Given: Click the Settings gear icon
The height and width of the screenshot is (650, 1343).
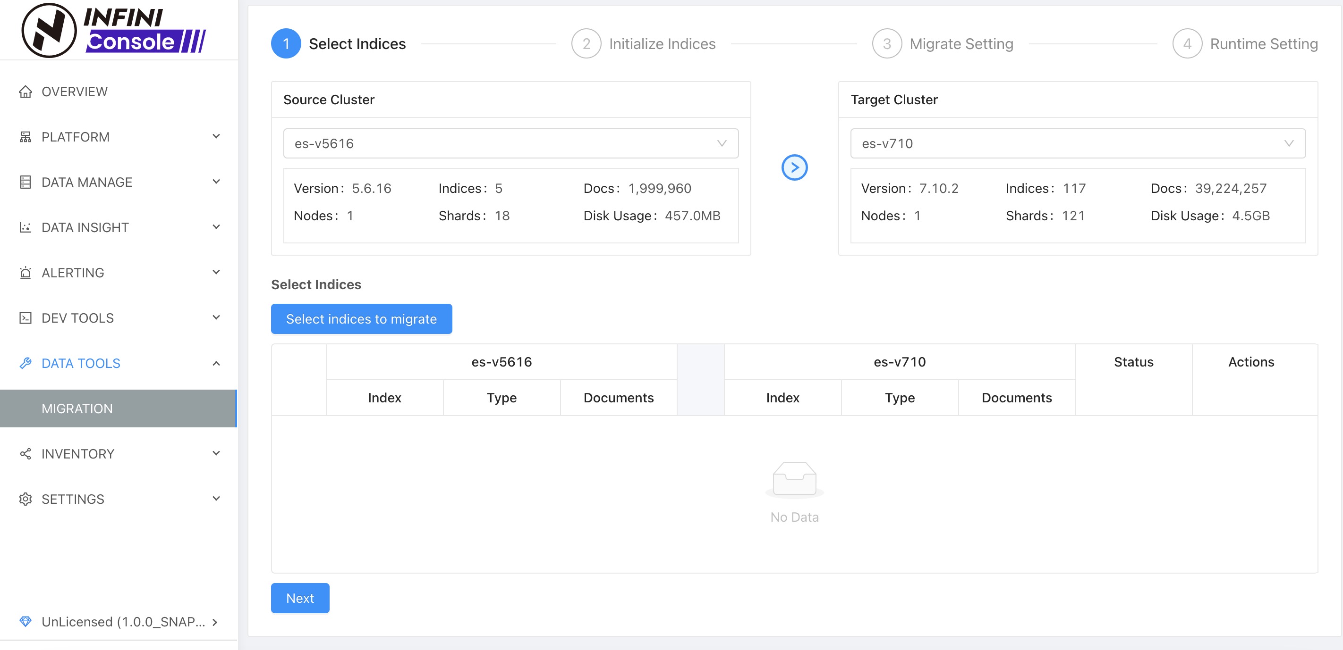Looking at the screenshot, I should [x=25, y=499].
